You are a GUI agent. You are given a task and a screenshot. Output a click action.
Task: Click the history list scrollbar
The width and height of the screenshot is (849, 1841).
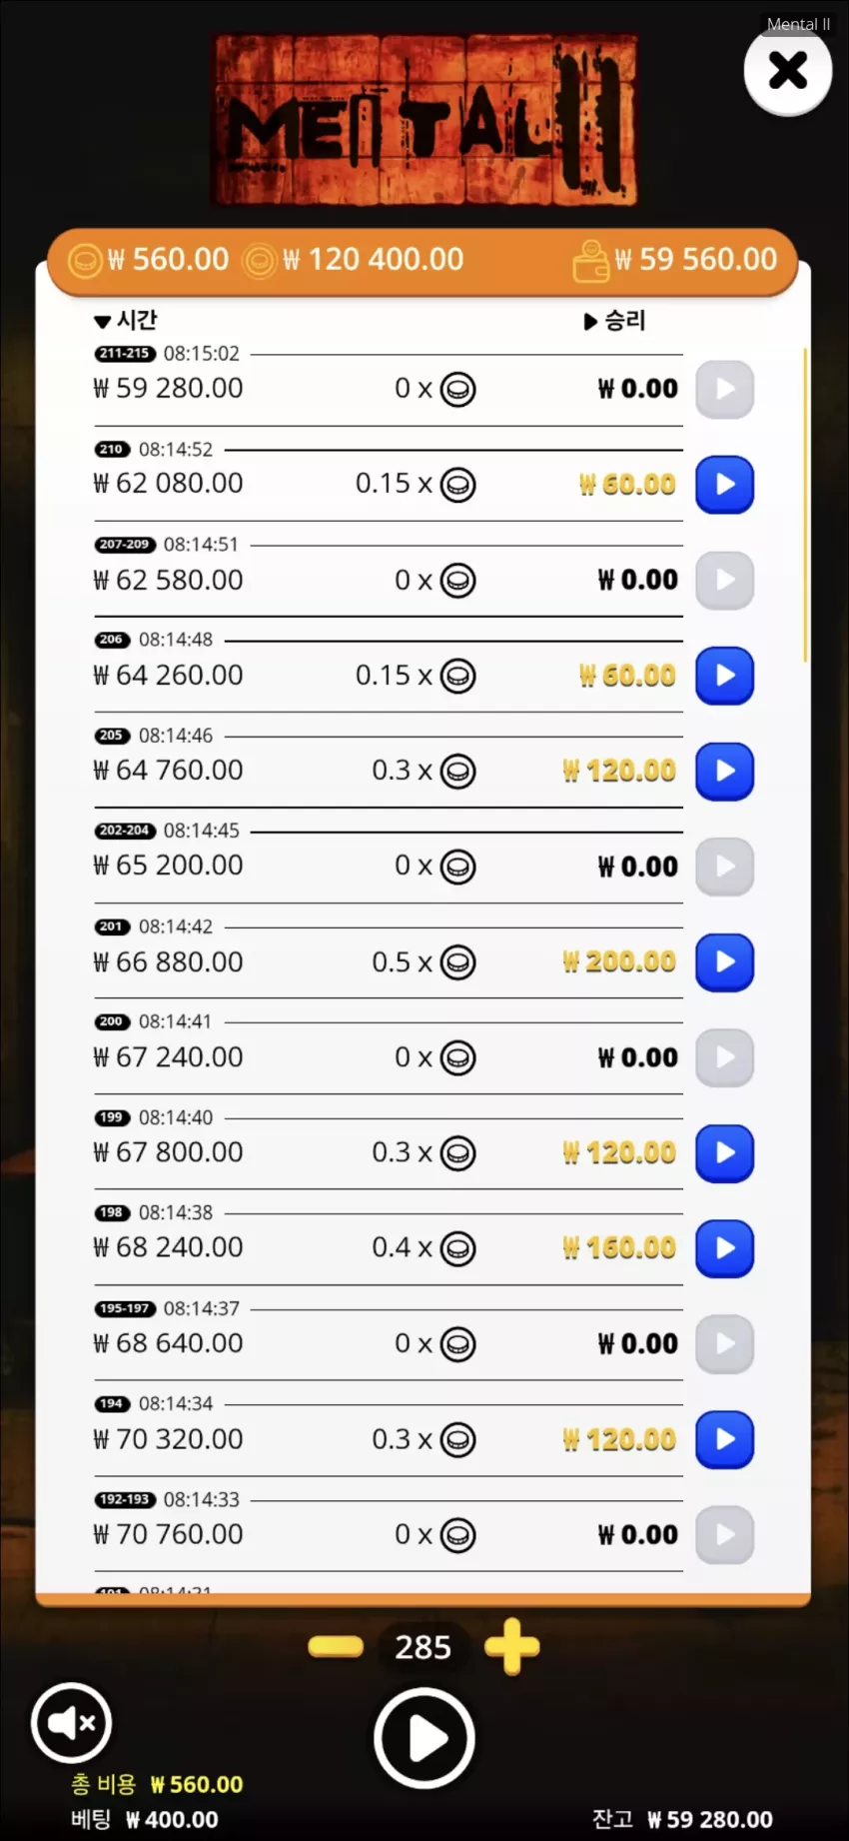(805, 505)
